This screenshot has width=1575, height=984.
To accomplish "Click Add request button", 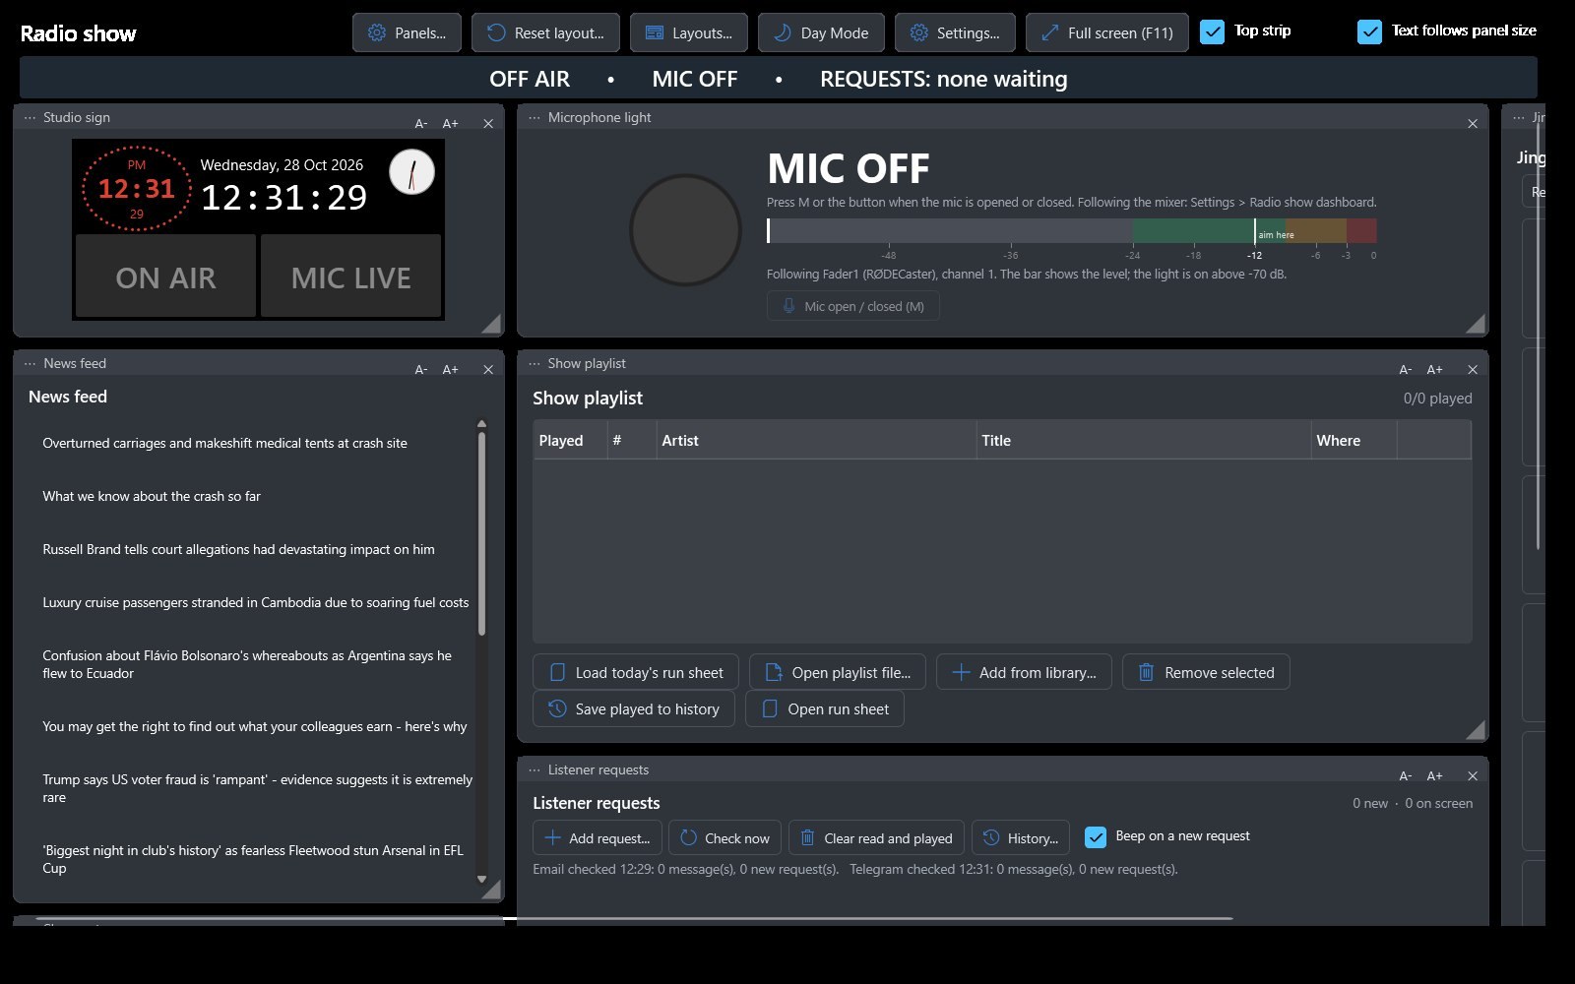I will click(598, 838).
